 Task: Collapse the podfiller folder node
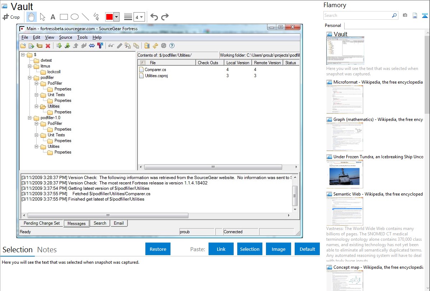click(30, 78)
